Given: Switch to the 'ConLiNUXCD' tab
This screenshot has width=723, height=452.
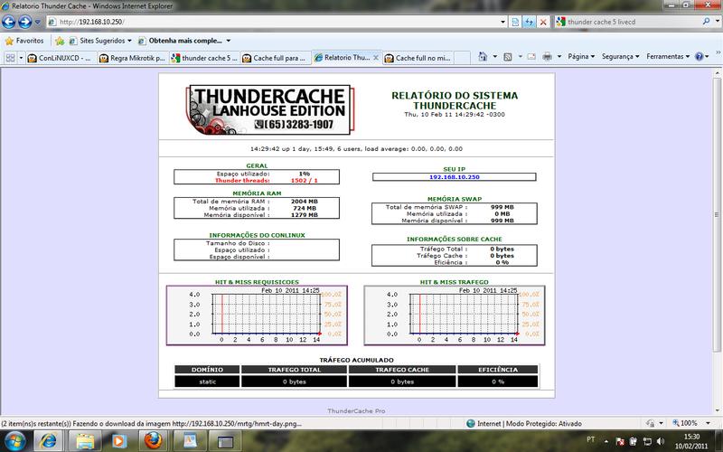Looking at the screenshot, I should tap(61, 58).
